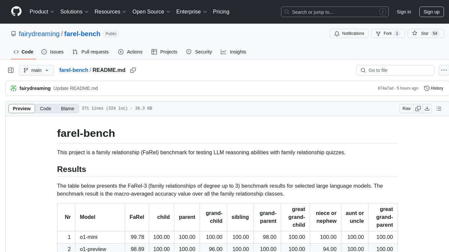Click the fairydreaming avatar in commit row
The width and height of the screenshot is (449, 252).
[14, 88]
